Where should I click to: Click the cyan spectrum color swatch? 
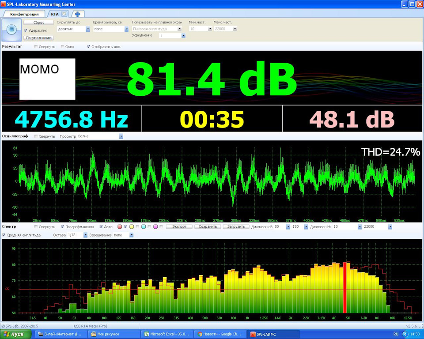click(144, 226)
